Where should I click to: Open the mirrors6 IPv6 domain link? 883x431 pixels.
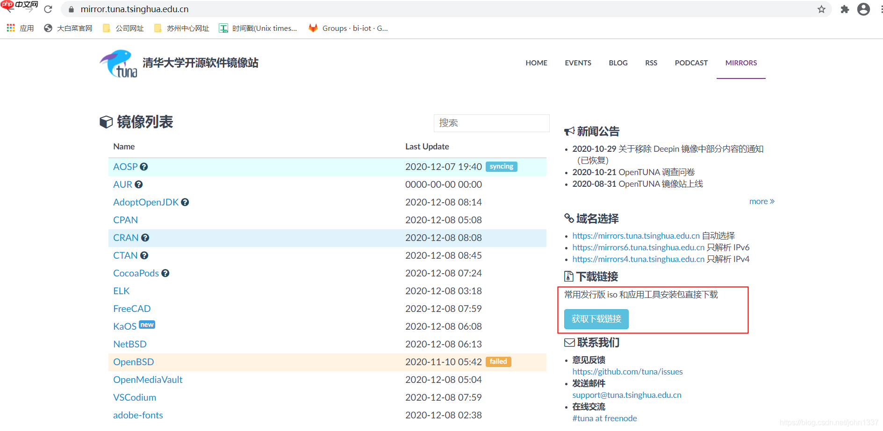tap(638, 247)
